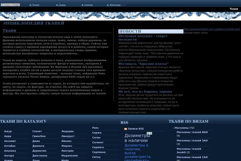Click the 'ТКАНИ ПО ВИДАМ' heading
Image resolution: width=241 pixels, height=161 pixels.
tap(189, 122)
